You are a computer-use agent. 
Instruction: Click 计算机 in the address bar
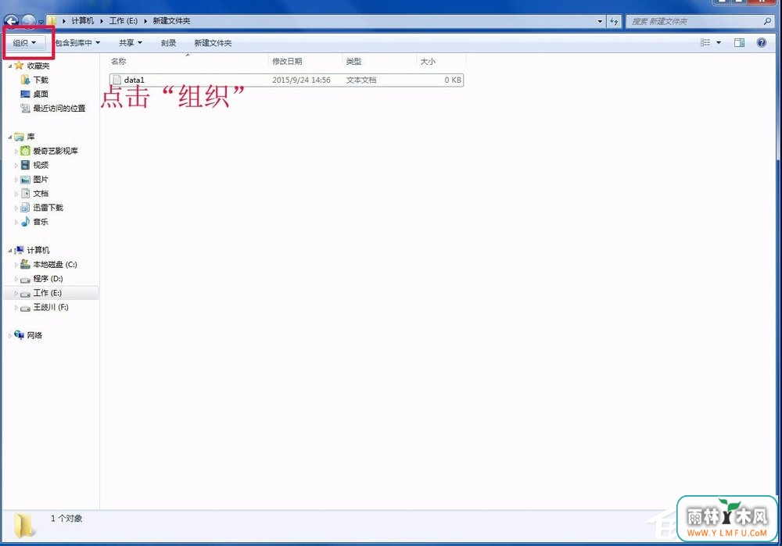[82, 21]
